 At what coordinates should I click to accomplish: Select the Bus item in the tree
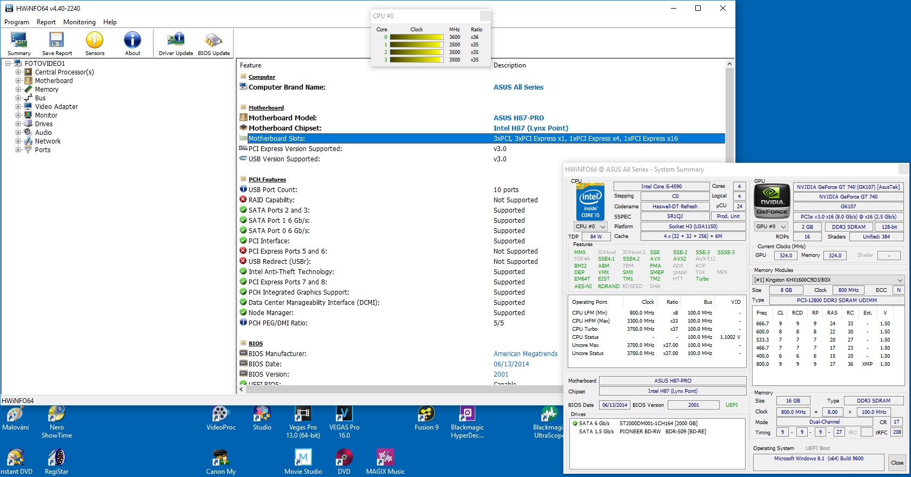[41, 98]
